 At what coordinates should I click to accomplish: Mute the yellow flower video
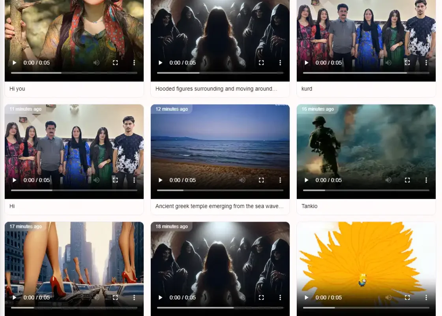click(388, 297)
